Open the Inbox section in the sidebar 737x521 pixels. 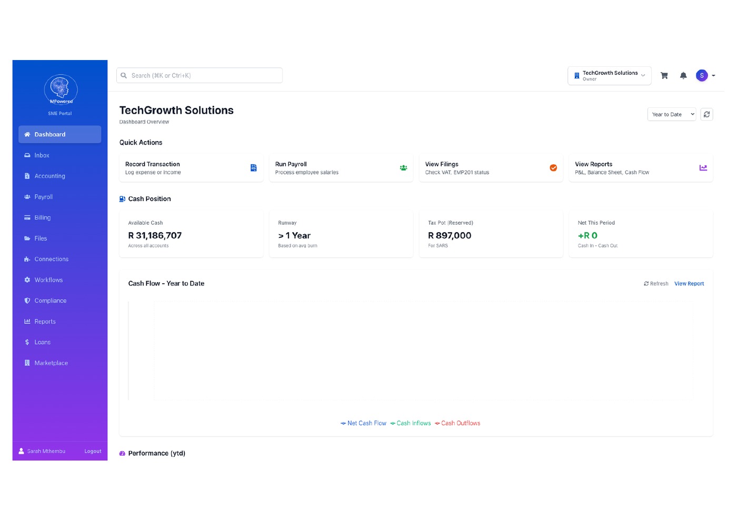pyautogui.click(x=41, y=155)
